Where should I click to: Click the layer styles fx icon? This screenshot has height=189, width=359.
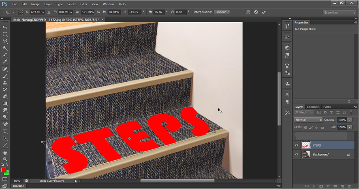pyautogui.click(x=314, y=186)
